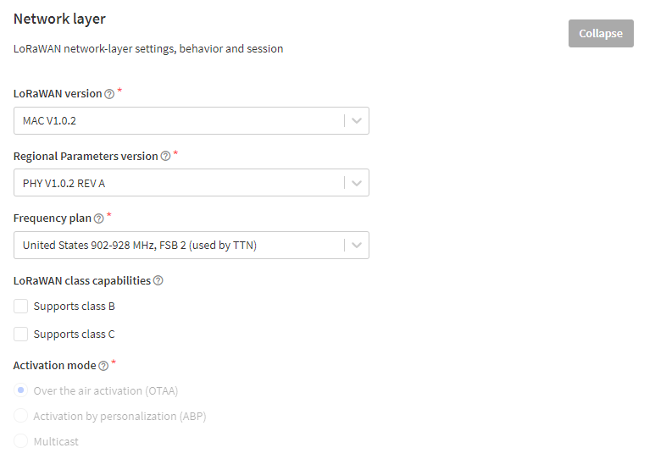Click the Supports class B label text
Viewport: 655px width, 470px height.
tap(74, 307)
